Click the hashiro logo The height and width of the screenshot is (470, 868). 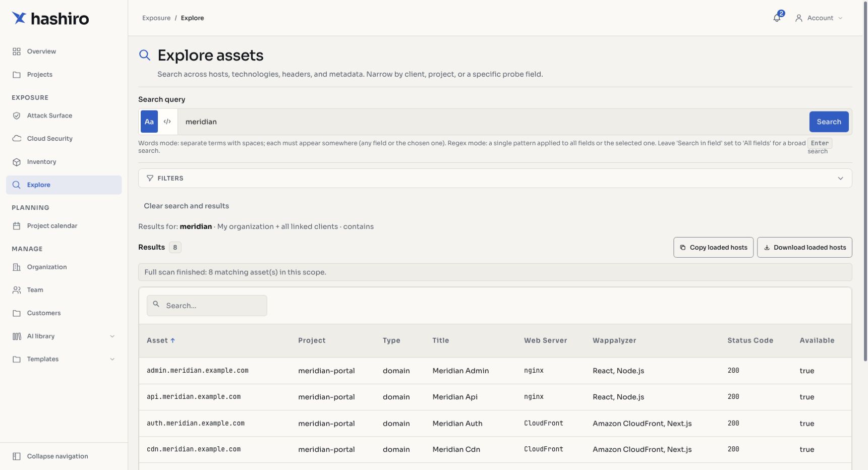point(50,18)
